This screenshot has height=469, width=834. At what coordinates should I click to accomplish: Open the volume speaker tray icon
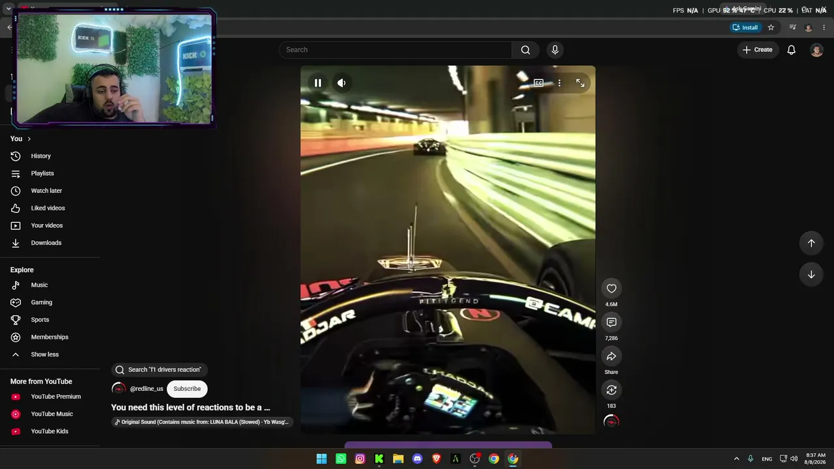pos(794,459)
